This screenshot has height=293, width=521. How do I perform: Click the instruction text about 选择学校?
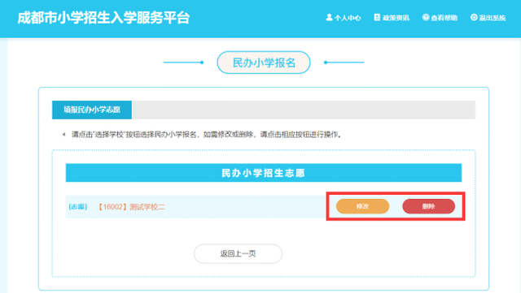click(x=206, y=135)
